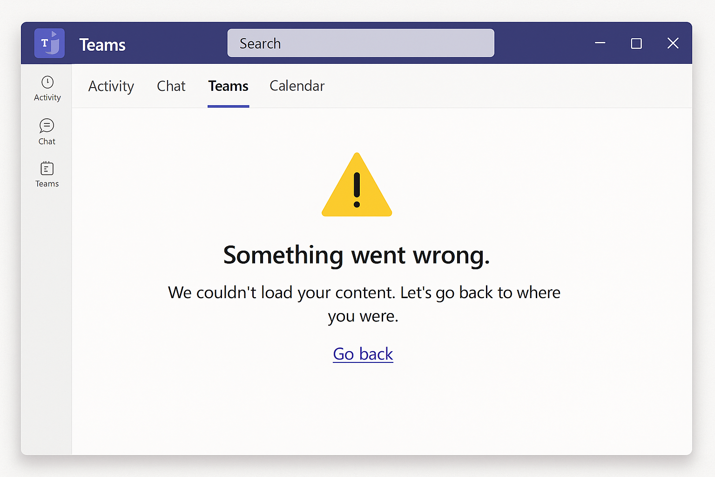This screenshot has height=477, width=715.
Task: Click the Something went wrong heading
Action: tap(357, 255)
